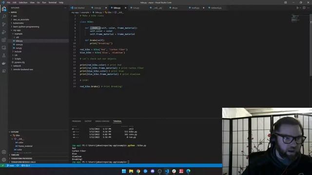This screenshot has width=312, height=175.
Task: Click the code minimap
Action: [x=295, y=18]
